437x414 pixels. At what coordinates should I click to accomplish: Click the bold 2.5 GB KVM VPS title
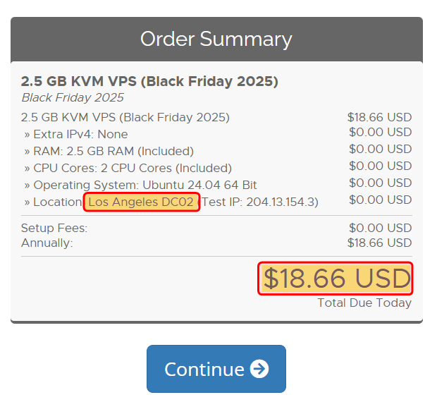coord(149,82)
